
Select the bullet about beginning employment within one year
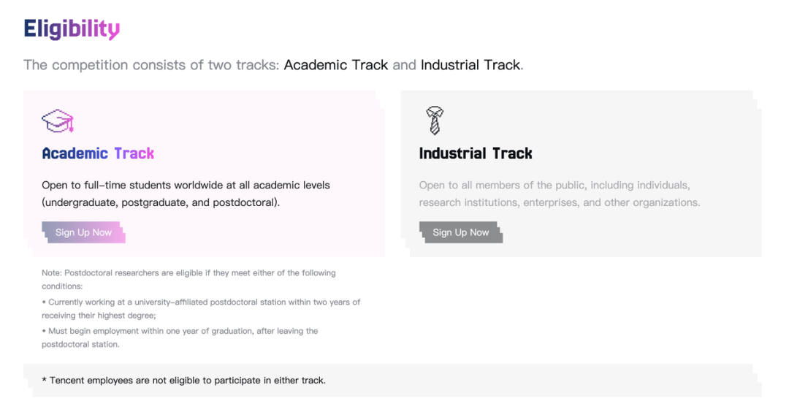coord(183,331)
